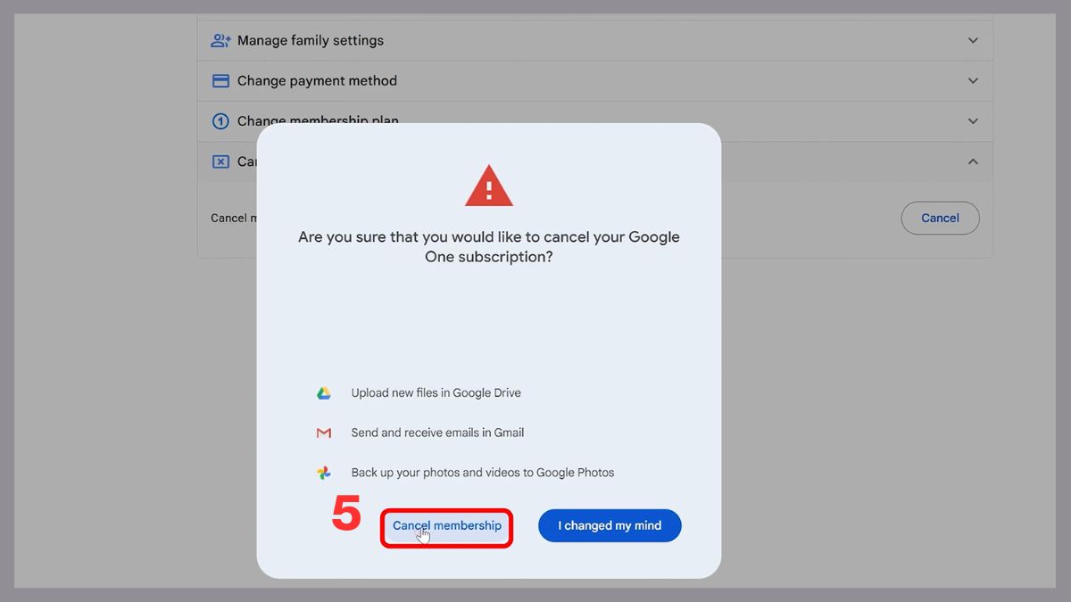Viewport: 1071px width, 602px height.
Task: Click the Google Photos pinwheel icon
Action: coord(324,473)
